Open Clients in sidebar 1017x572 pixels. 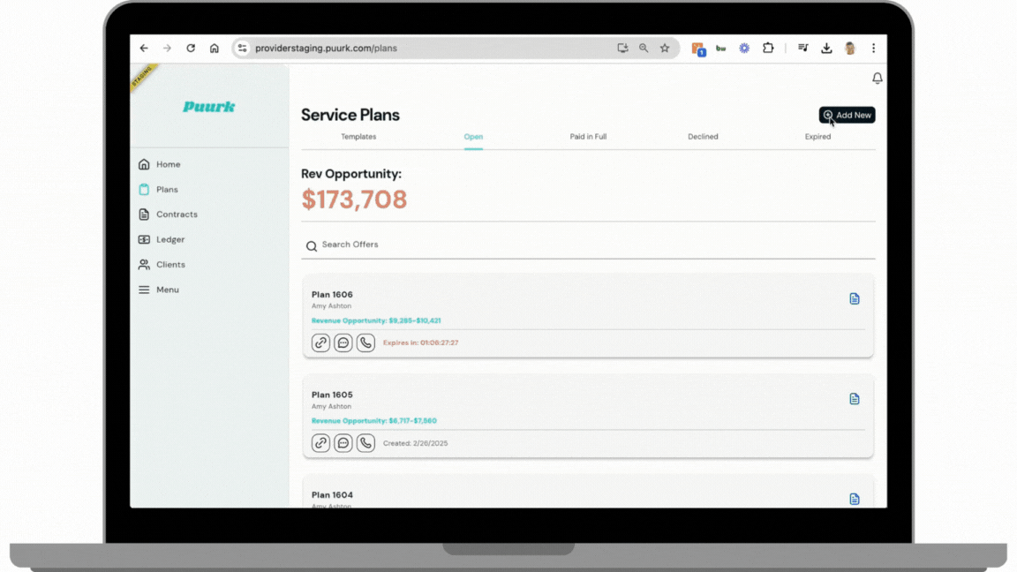162,265
